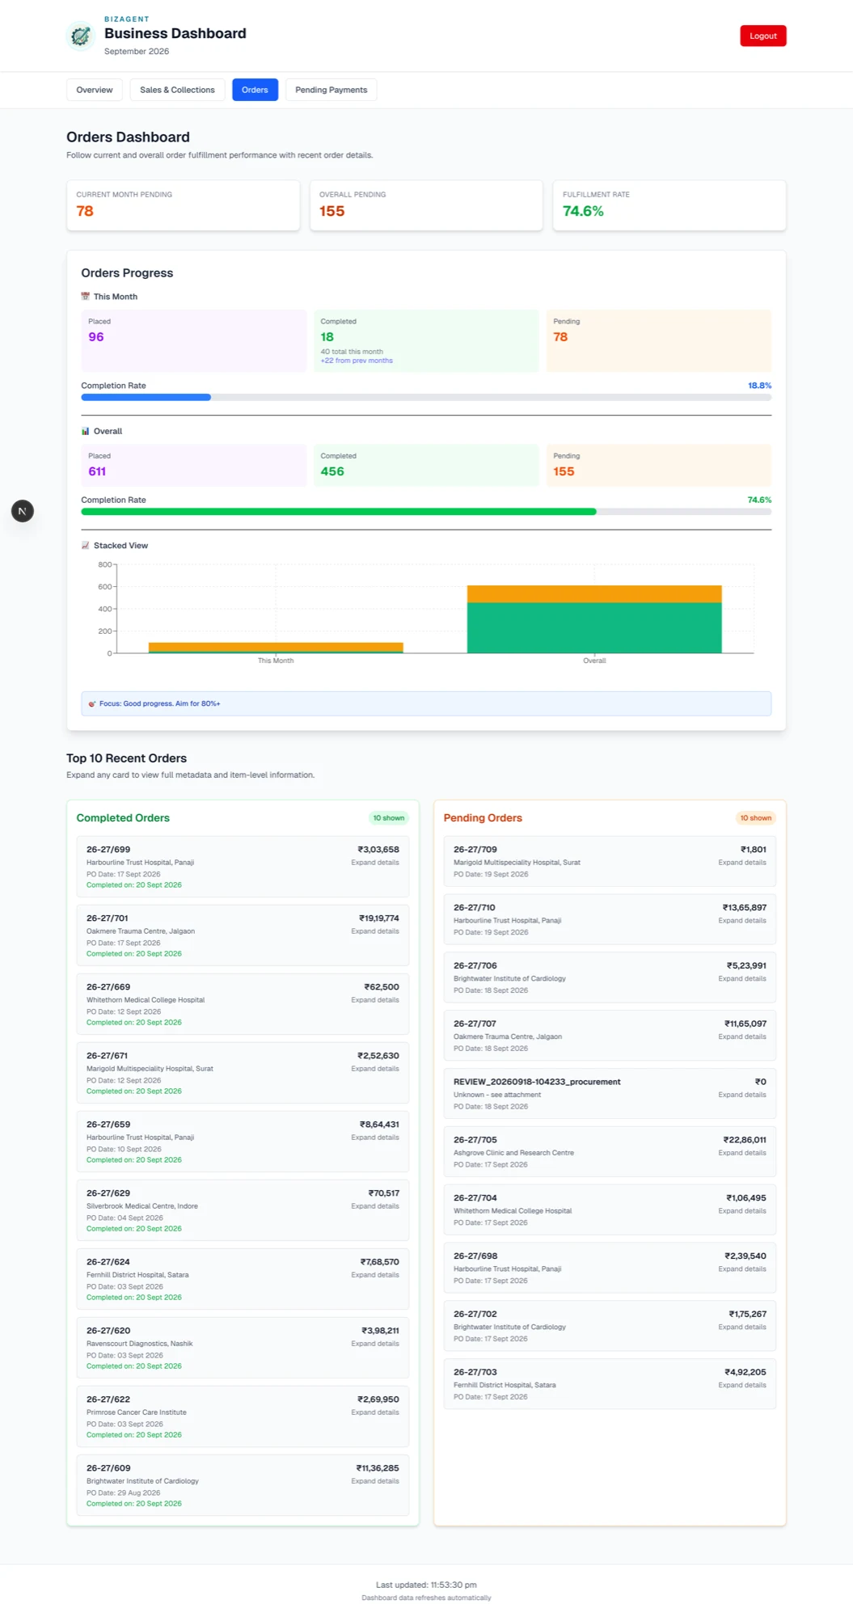Select the Orders tab
The width and height of the screenshot is (853, 1617).
255,90
